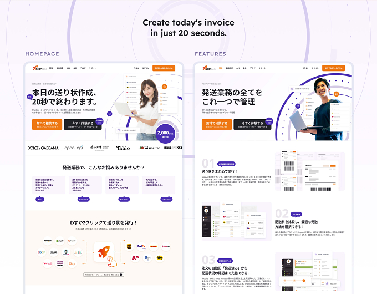Click the Etsy marketplace icon
The image size is (377, 294).
(72, 263)
